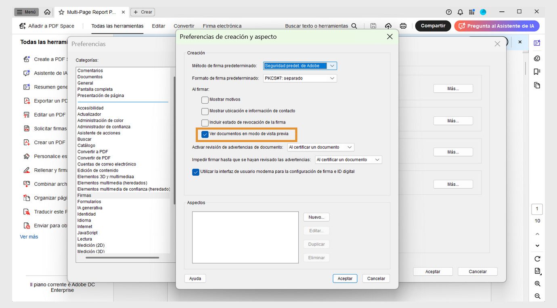The height and width of the screenshot is (308, 557).
Task: Open the Menú menu
Action: pyautogui.click(x=26, y=12)
